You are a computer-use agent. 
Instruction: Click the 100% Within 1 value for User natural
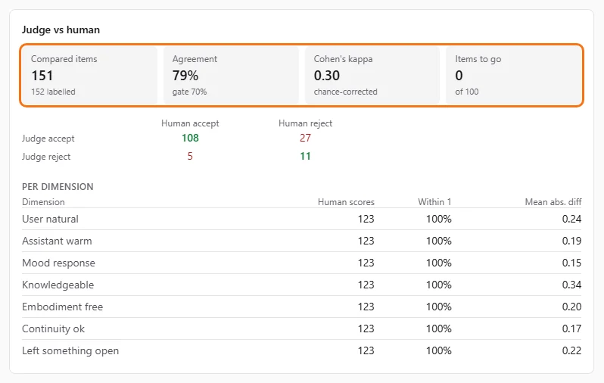coord(439,219)
